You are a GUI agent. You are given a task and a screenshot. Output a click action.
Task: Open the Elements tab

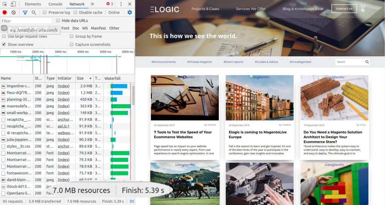pos(33,4)
